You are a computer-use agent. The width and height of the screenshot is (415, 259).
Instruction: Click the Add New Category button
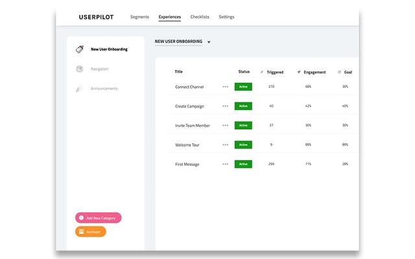coord(98,218)
